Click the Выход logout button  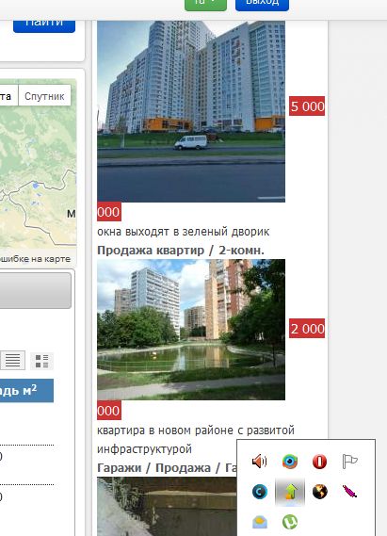click(262, 4)
